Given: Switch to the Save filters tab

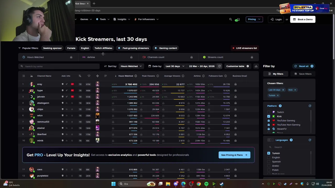Looking at the screenshot, I should (302, 74).
